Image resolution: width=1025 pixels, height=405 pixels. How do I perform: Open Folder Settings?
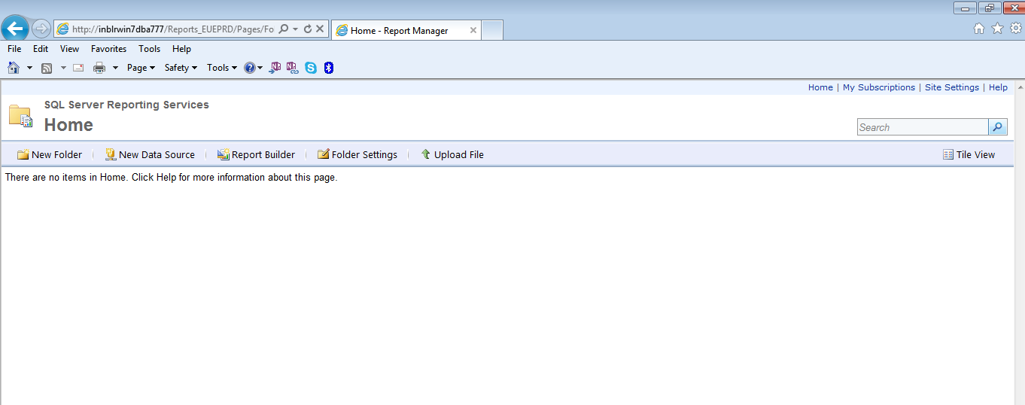pyautogui.click(x=357, y=154)
